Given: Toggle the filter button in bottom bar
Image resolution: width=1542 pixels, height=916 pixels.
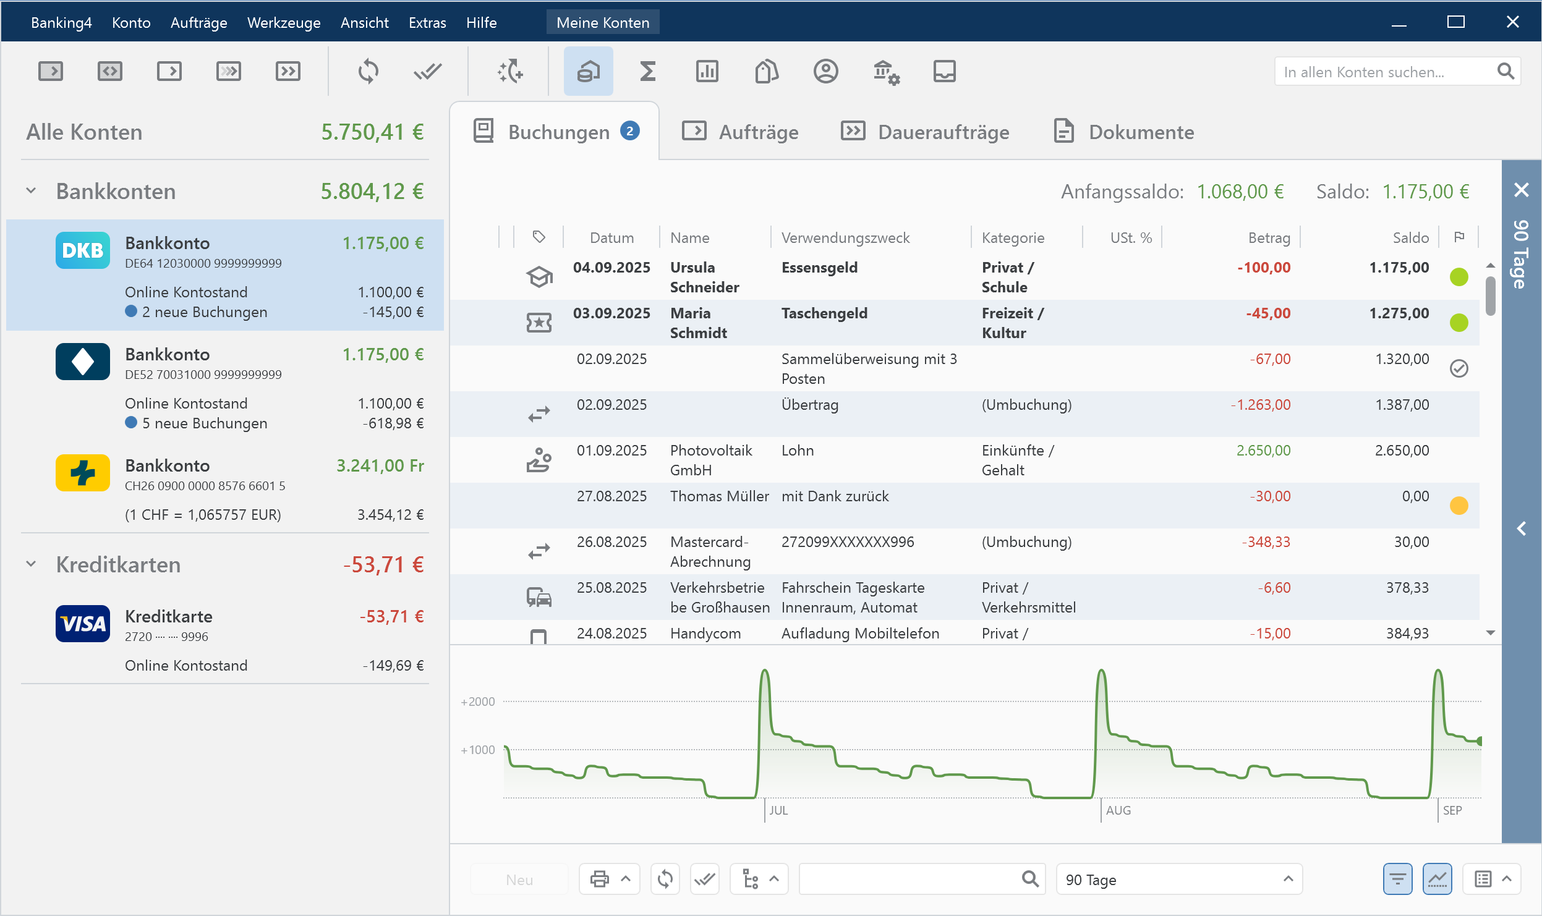Looking at the screenshot, I should 1397,879.
